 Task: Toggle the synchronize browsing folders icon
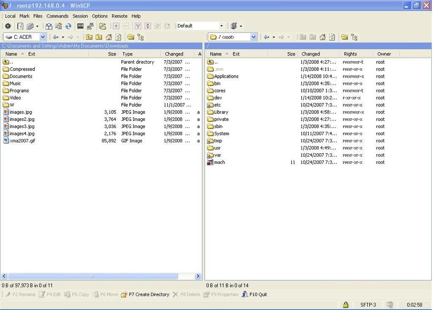[102, 26]
